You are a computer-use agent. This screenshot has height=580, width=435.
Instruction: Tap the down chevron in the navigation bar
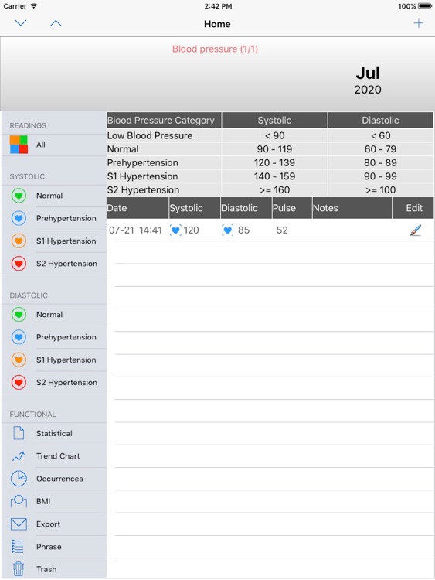[21, 23]
